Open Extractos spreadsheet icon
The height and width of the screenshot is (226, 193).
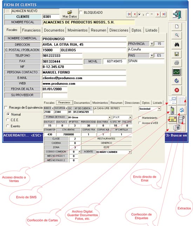tap(182, 101)
